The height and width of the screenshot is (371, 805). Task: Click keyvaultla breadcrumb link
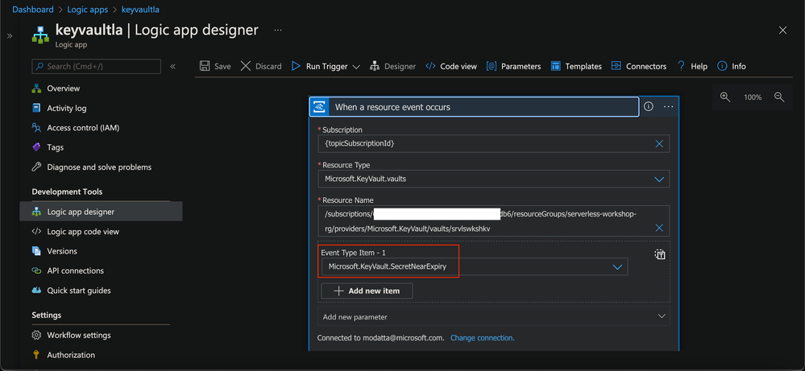140,10
